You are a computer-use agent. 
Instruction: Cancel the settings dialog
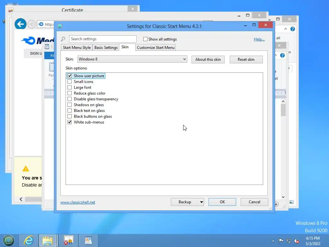(254, 202)
